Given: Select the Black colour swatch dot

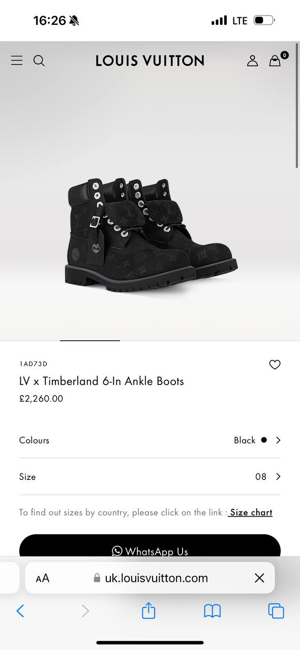Looking at the screenshot, I should point(264,440).
